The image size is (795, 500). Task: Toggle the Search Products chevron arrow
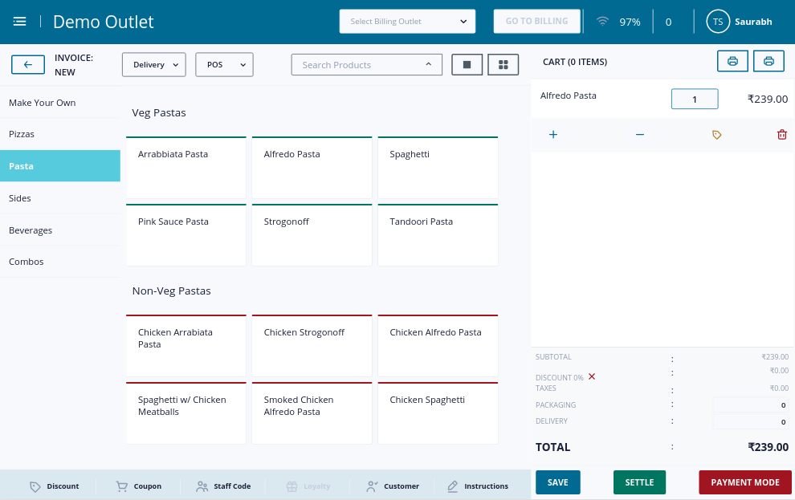click(x=429, y=64)
